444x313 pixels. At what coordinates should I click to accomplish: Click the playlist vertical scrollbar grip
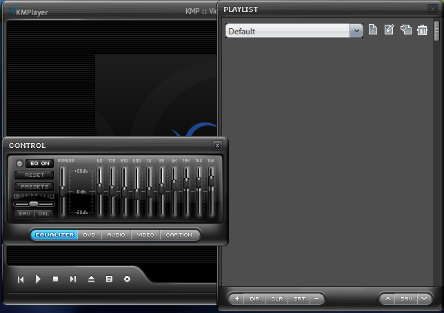point(436,30)
